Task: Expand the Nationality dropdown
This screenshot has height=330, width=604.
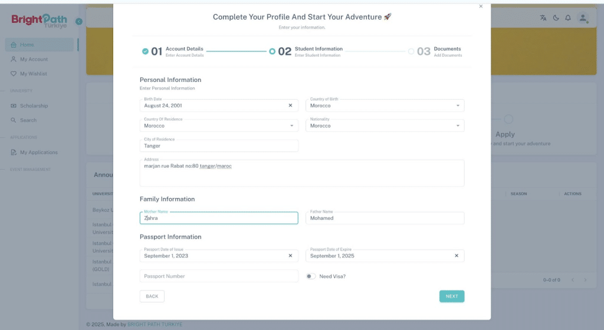Action: [458, 126]
